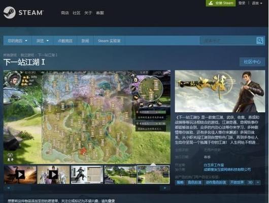This screenshot has height=203, width=269.
Task: Play the first video thumbnail
Action: click(x=20, y=175)
